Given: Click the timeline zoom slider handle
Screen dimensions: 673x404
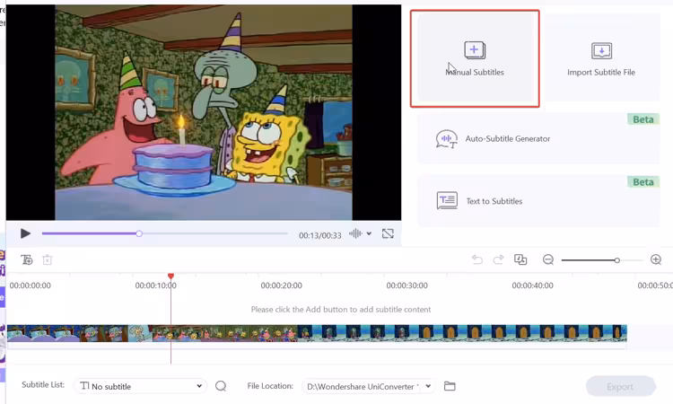Looking at the screenshot, I should point(616,260).
